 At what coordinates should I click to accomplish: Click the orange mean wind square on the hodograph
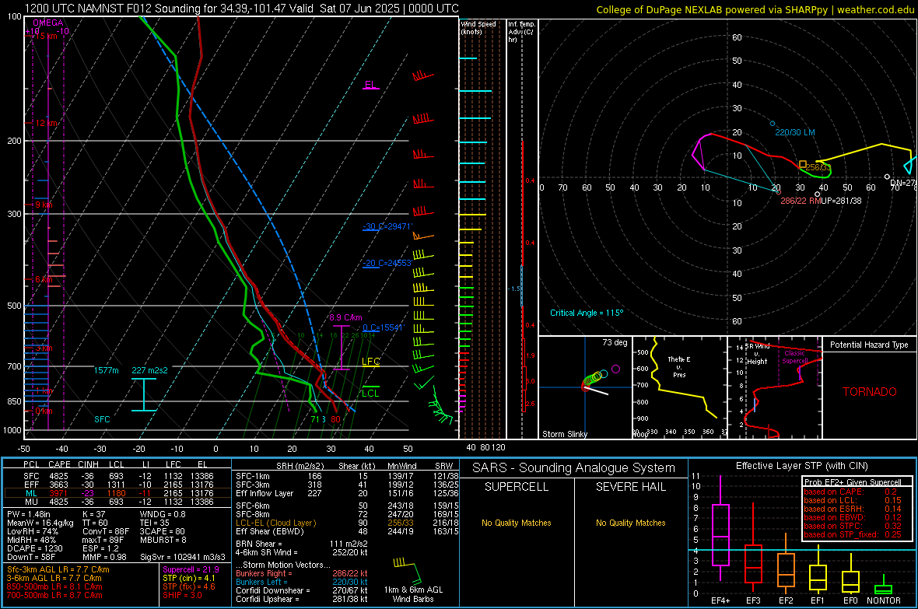point(803,165)
